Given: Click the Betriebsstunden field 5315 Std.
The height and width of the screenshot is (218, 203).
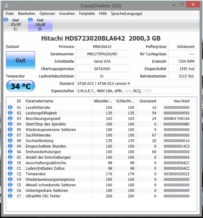Looking at the screenshot, I should pos(182,76).
